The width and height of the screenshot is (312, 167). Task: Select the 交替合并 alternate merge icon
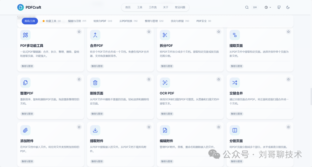[235, 83]
